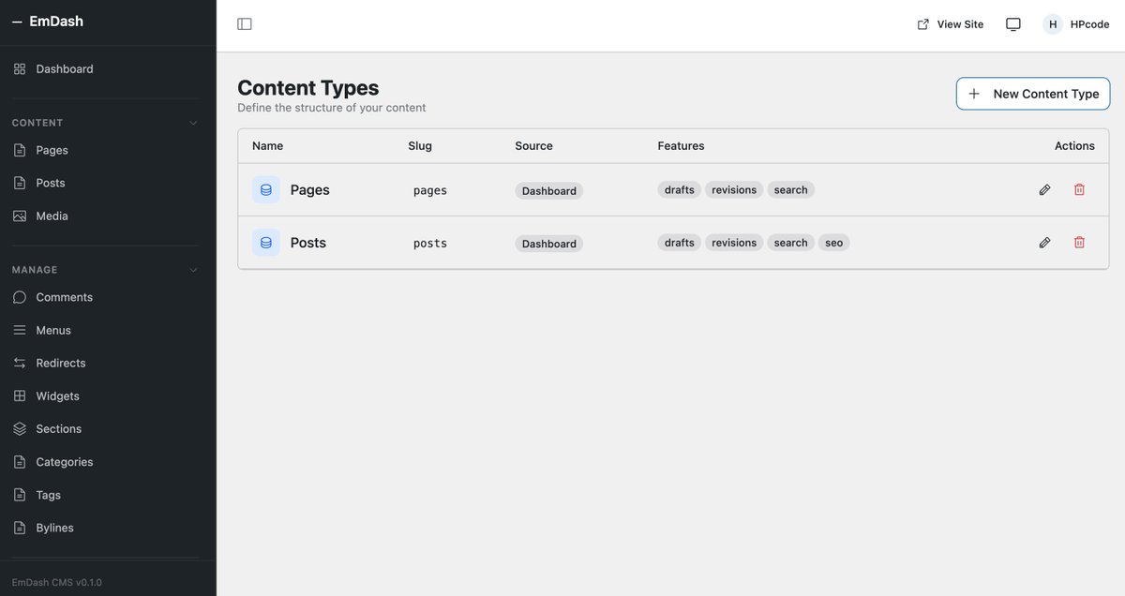1125x596 pixels.
Task: Open the H user avatar
Action: tap(1053, 24)
